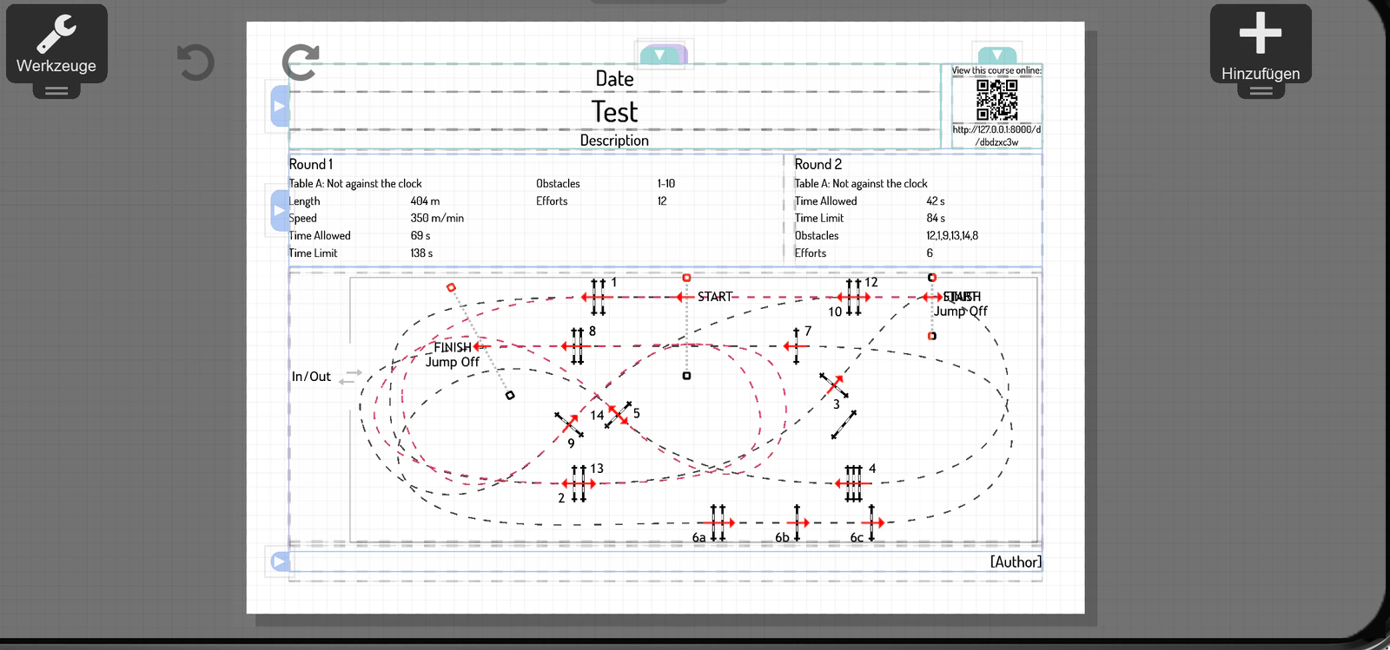Select the In/Out gate arrows
Viewport: 1390px width, 650px height.
350,377
